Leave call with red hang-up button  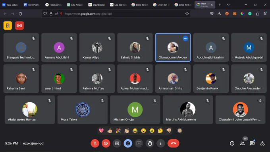point(174,143)
